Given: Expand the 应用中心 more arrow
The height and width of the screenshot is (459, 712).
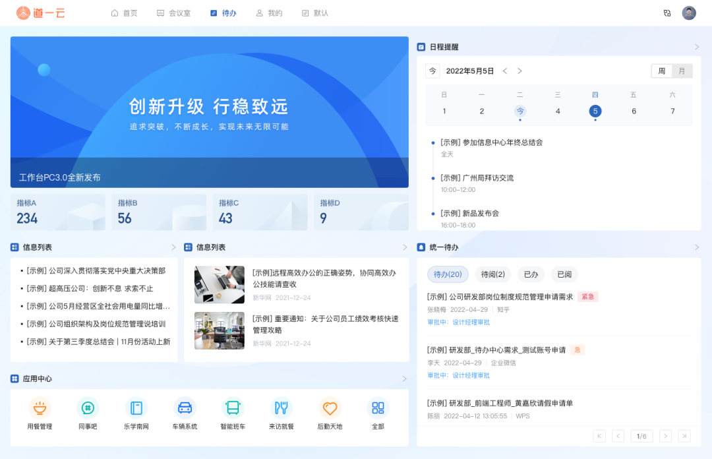Looking at the screenshot, I should click(404, 379).
